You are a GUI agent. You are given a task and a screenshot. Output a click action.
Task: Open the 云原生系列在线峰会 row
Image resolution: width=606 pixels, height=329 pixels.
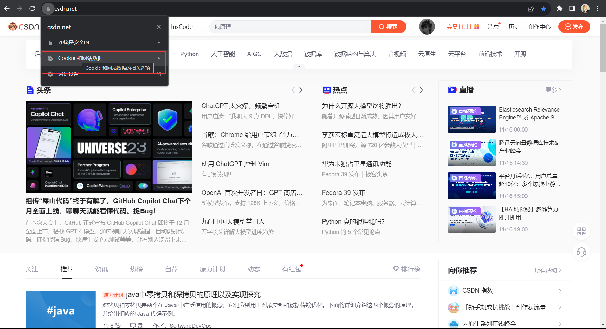click(x=505, y=324)
